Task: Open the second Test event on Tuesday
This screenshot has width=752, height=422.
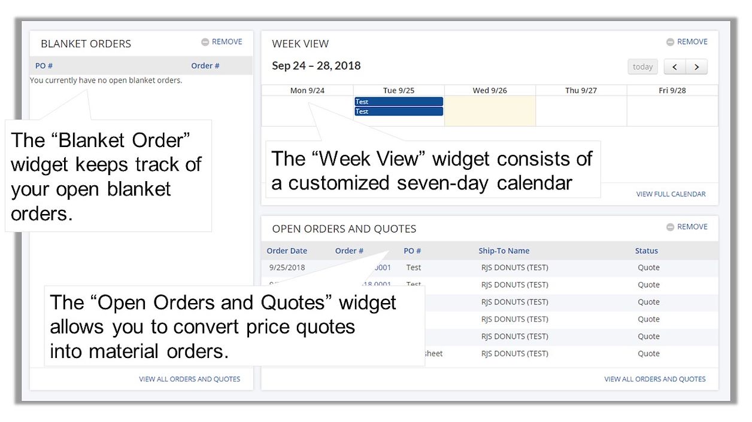Action: pyautogui.click(x=399, y=112)
